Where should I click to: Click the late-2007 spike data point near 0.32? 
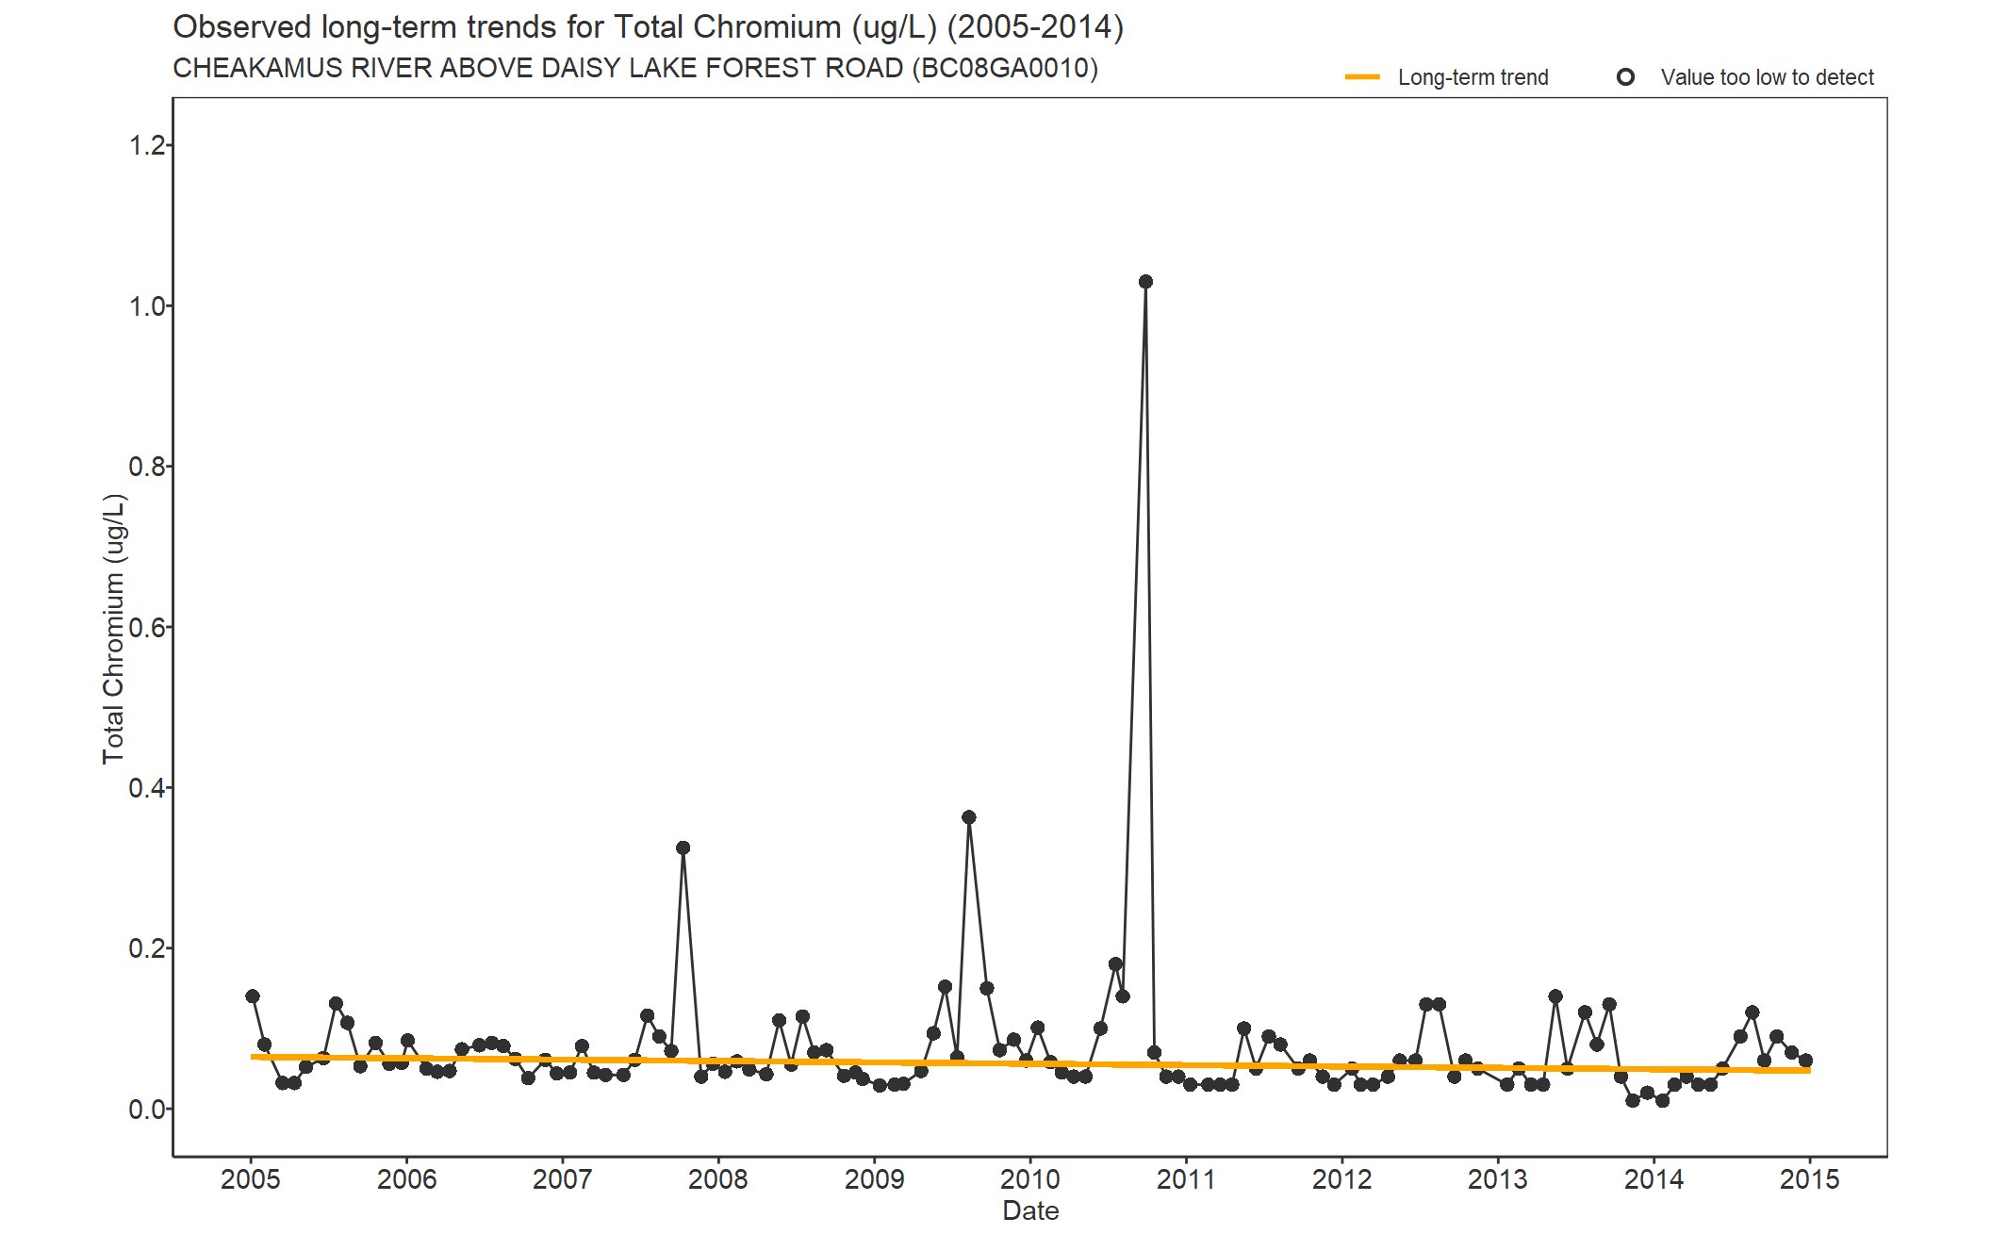[683, 847]
